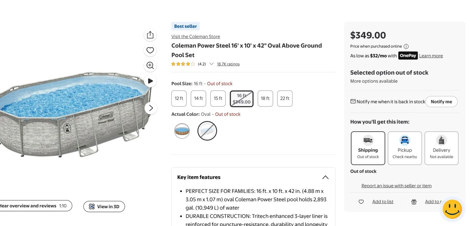Expand the star ratings breakdown chevron
Image resolution: width=470 pixels, height=226 pixels.
211,64
